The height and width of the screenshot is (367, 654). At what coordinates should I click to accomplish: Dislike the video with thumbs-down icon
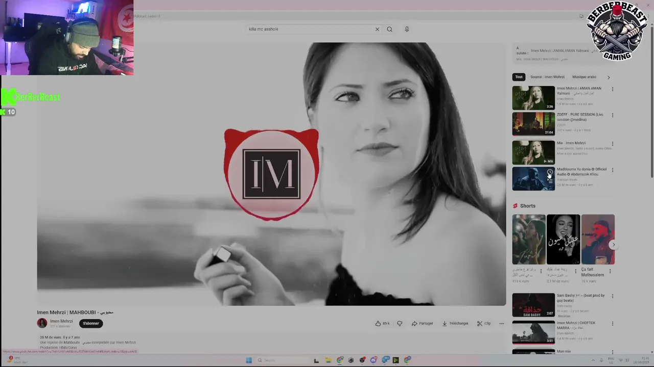click(400, 323)
